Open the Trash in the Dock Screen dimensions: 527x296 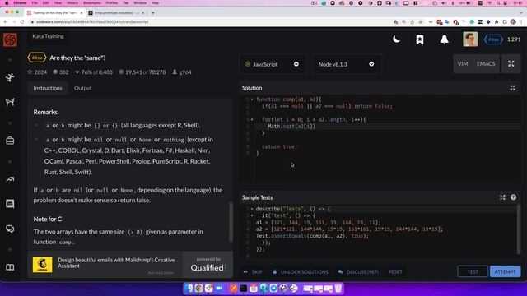coord(338,289)
